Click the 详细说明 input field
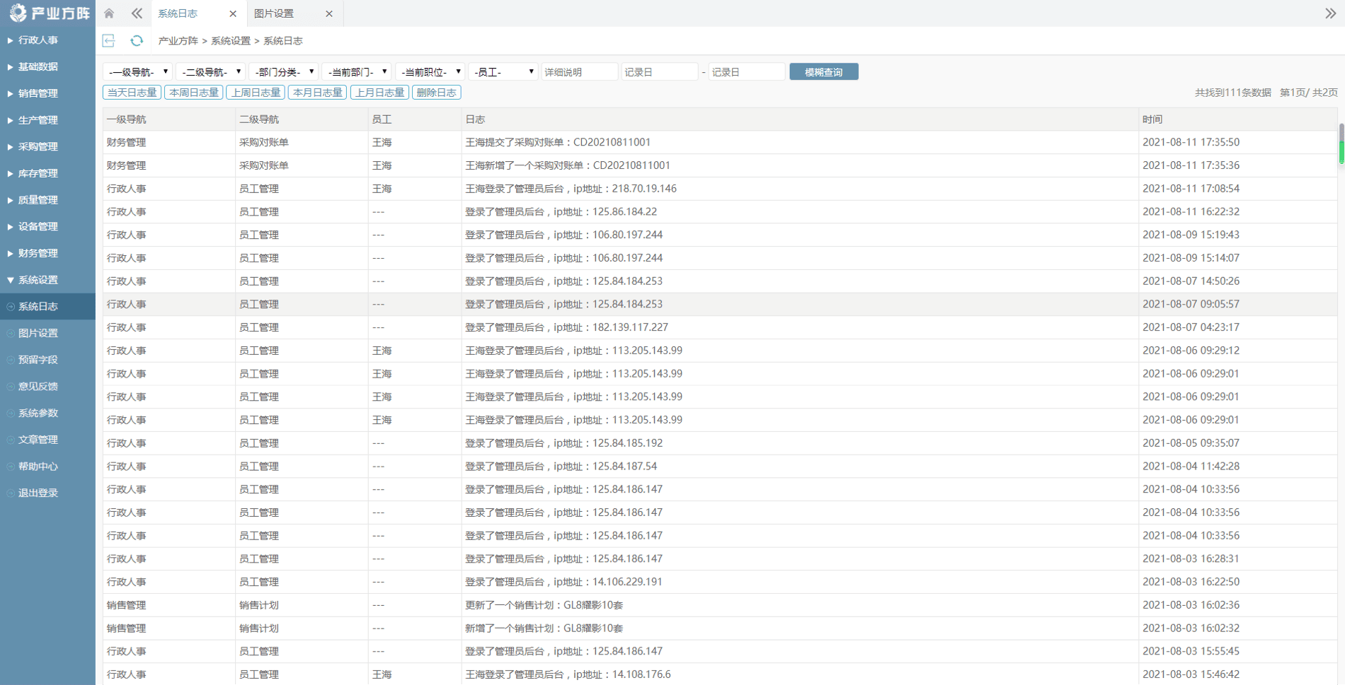 [x=579, y=72]
